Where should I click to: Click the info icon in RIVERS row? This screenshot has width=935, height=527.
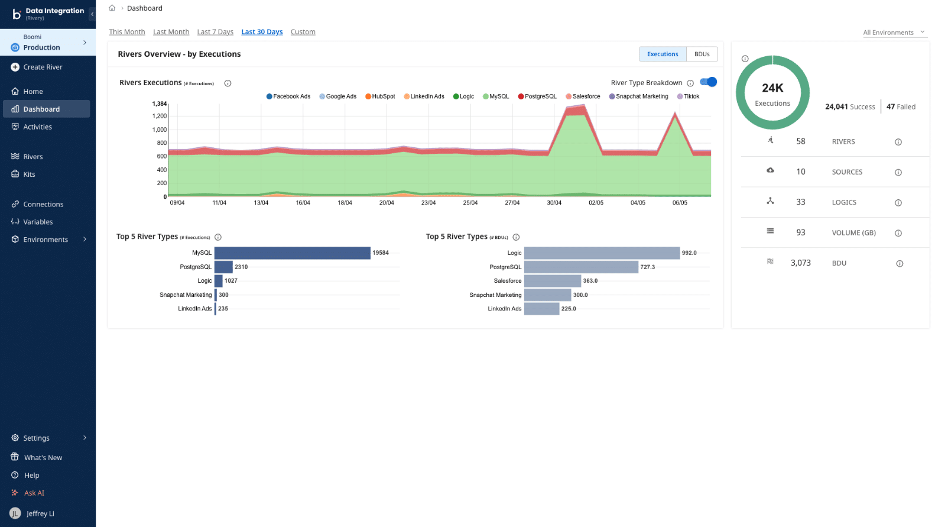tap(898, 142)
